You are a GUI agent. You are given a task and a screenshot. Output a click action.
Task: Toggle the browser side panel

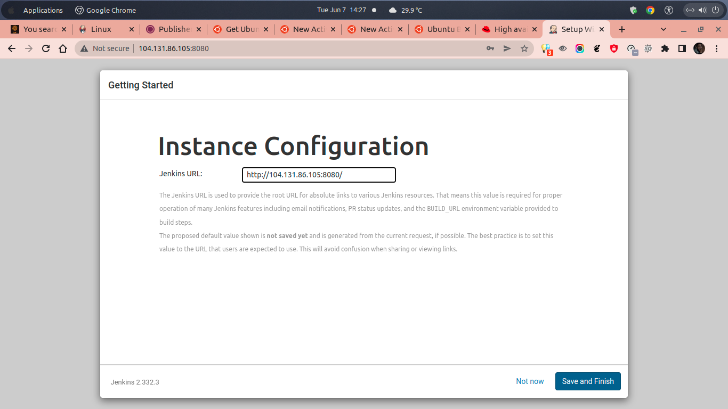coord(682,48)
